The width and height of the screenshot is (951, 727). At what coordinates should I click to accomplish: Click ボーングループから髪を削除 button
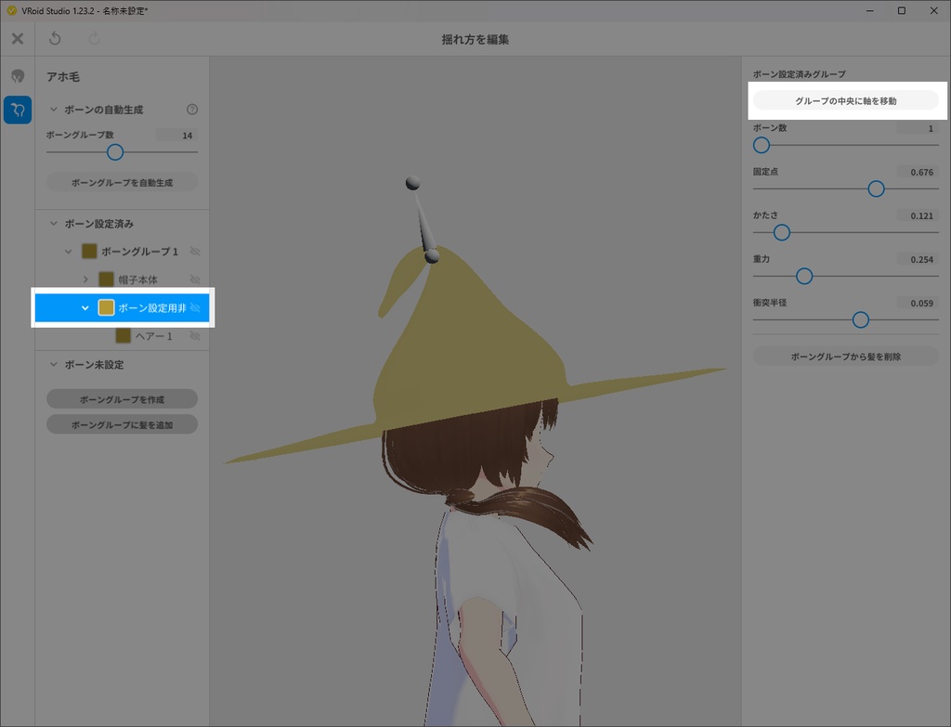click(x=845, y=356)
